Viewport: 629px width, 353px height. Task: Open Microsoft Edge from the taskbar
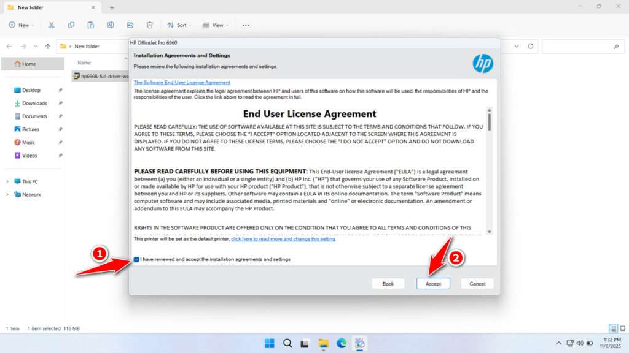(342, 343)
